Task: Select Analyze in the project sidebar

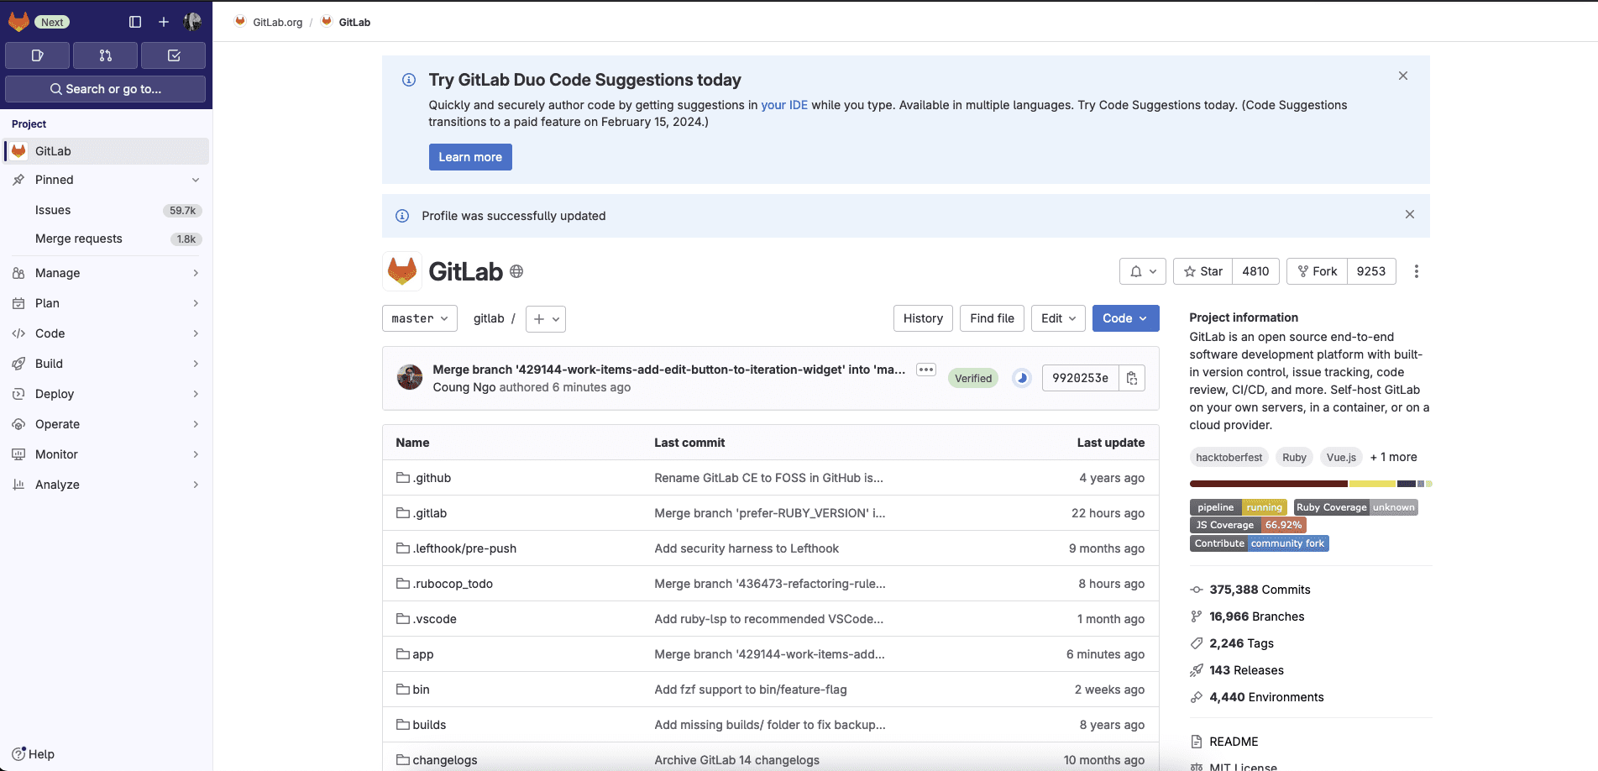Action: [x=55, y=485]
